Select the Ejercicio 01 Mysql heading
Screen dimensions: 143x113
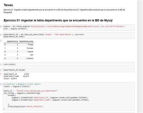58,20
